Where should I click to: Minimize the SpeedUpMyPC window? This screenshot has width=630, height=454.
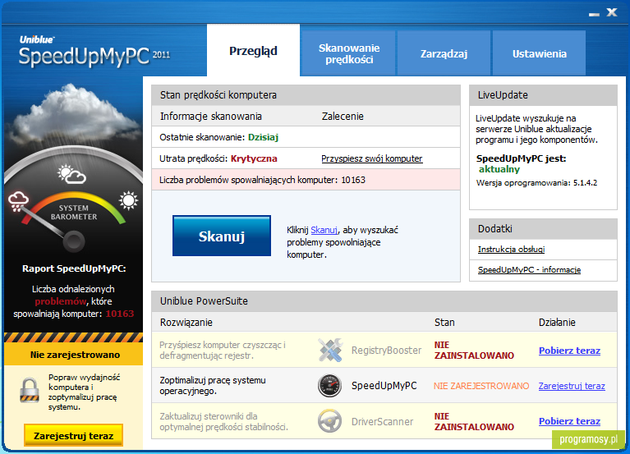[x=594, y=14]
